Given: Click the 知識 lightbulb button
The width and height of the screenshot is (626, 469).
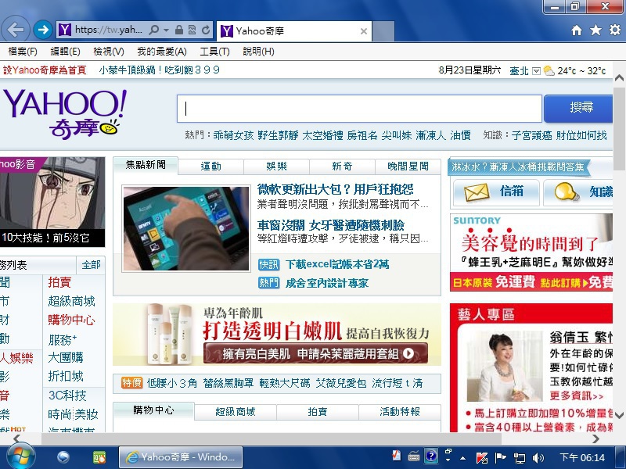Looking at the screenshot, I should (578, 192).
